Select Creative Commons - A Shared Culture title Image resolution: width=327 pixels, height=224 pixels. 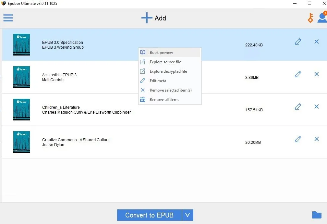[x=76, y=140]
